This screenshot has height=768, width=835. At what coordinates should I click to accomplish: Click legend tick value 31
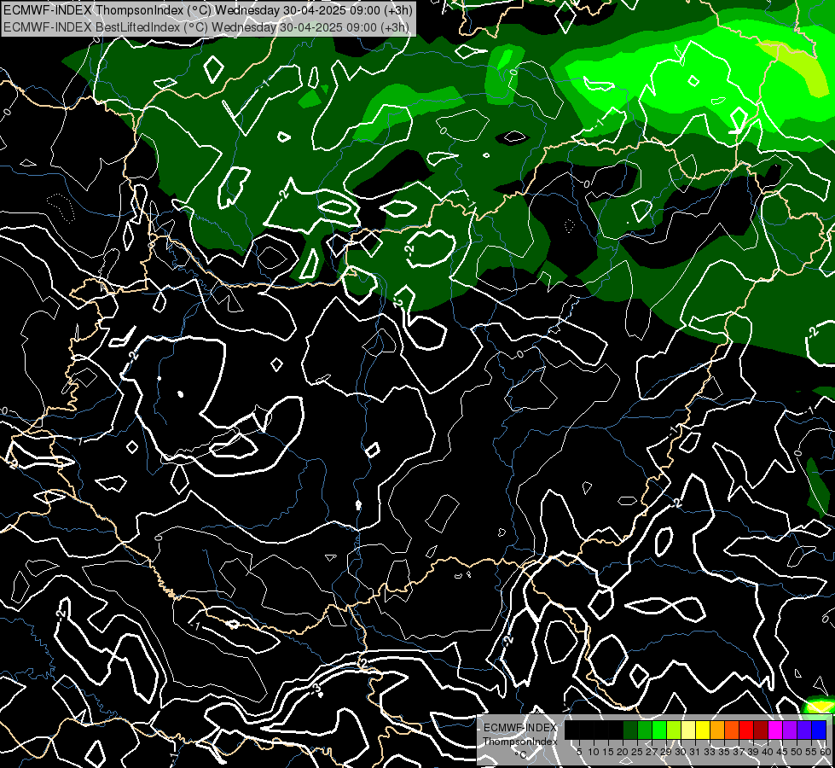click(x=695, y=752)
